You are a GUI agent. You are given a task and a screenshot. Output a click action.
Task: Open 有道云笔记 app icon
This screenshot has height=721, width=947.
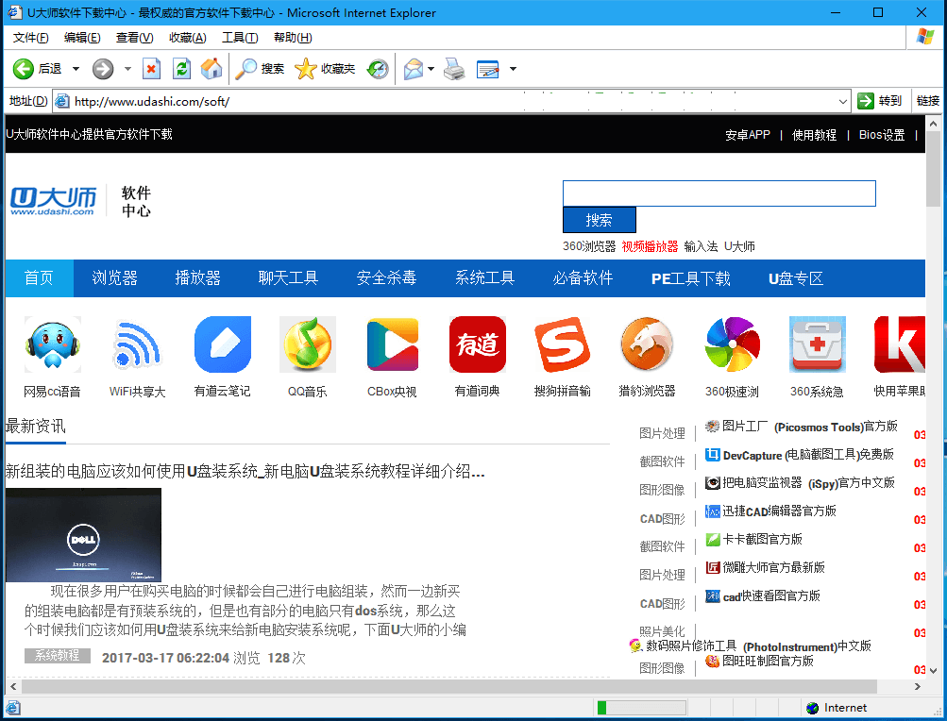222,344
